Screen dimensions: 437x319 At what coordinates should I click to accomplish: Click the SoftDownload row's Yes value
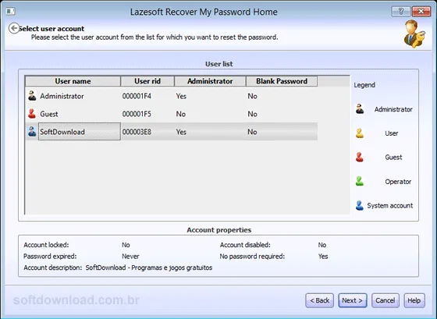point(181,132)
